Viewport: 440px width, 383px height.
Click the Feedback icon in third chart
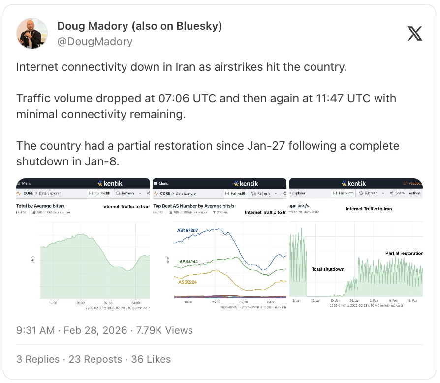405,183
